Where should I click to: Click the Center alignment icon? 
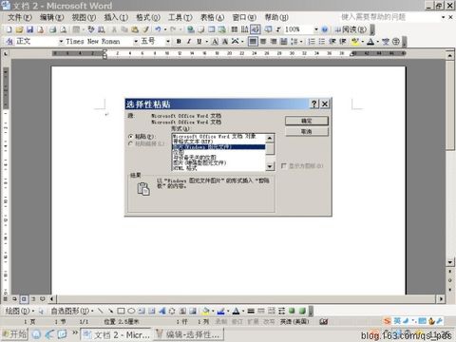point(263,42)
